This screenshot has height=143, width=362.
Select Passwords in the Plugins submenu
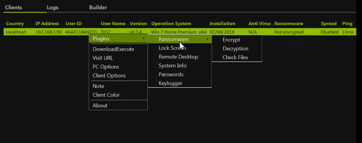click(180, 74)
